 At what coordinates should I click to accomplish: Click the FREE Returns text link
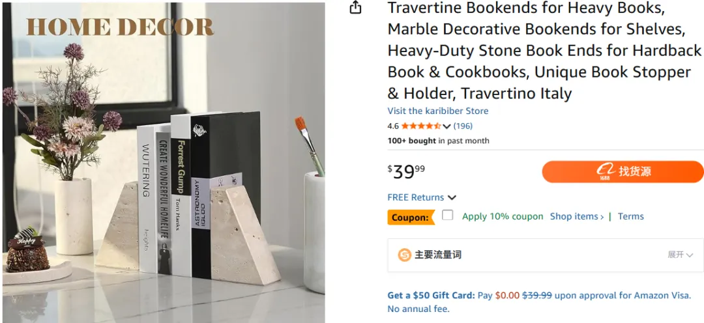416,197
